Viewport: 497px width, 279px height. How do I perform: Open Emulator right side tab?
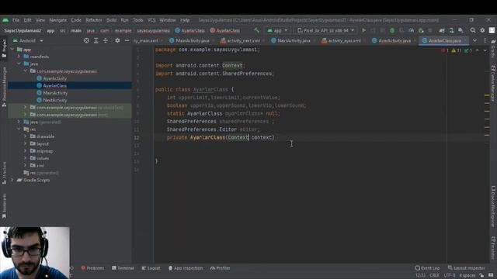click(x=493, y=248)
